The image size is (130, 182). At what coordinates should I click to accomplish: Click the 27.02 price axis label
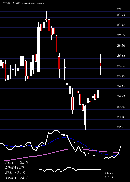pos(121,35)
